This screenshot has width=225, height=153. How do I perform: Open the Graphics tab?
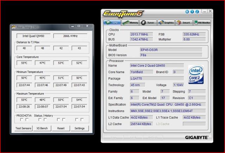[x=166, y=22]
